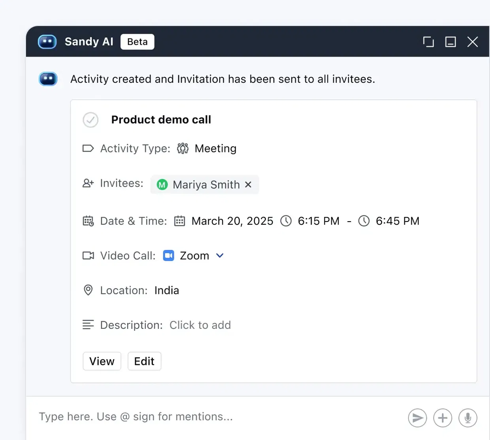Click the Meeting activity type icon
This screenshot has width=490, height=440.
tap(183, 148)
